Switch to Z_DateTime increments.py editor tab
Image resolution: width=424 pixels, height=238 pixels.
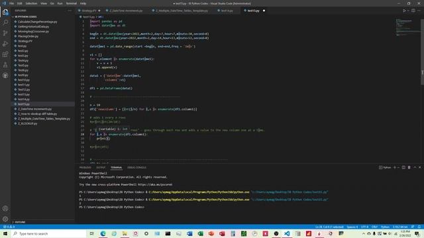[x=126, y=11]
